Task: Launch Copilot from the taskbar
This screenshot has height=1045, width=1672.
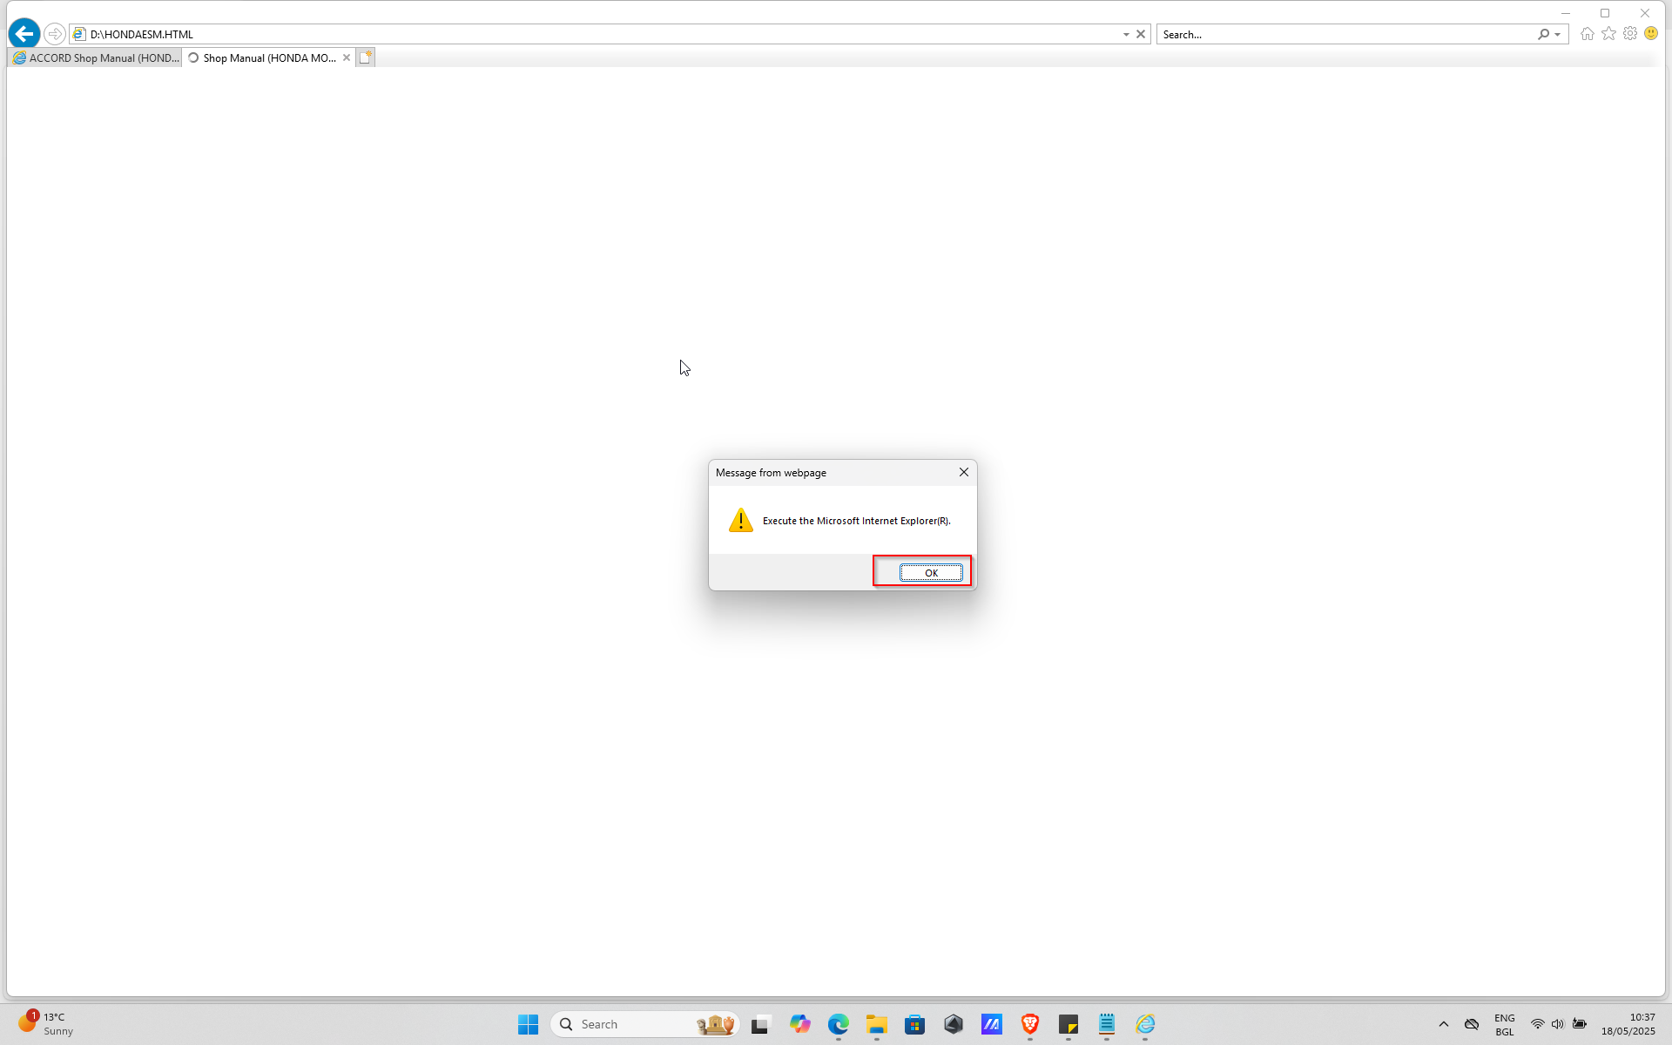Action: click(799, 1024)
